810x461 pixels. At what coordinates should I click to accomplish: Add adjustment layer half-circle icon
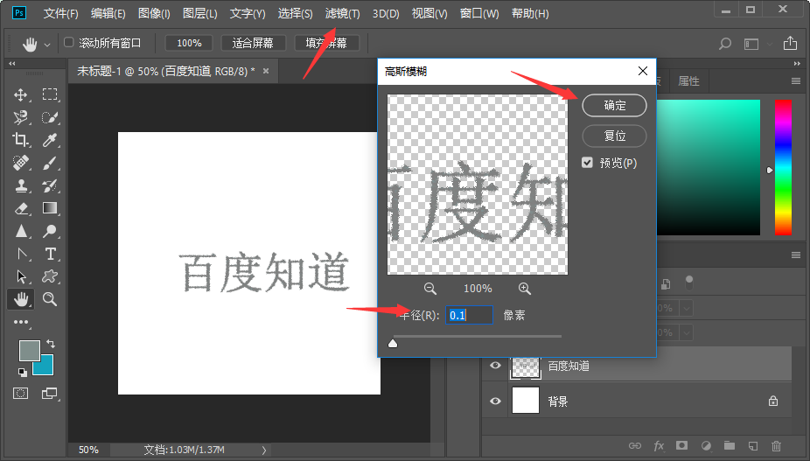click(x=706, y=445)
